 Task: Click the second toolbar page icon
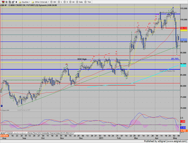(7, 2)
